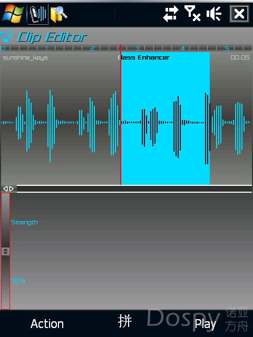
Task: Click the 1 second mark on ruler
Action: (x=46, y=48)
